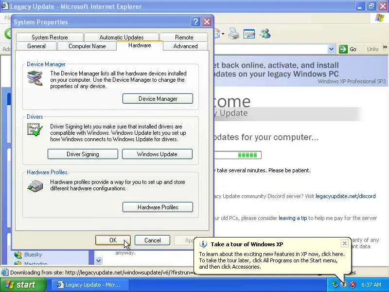Click the Windows XP tour tray icon

point(344,285)
